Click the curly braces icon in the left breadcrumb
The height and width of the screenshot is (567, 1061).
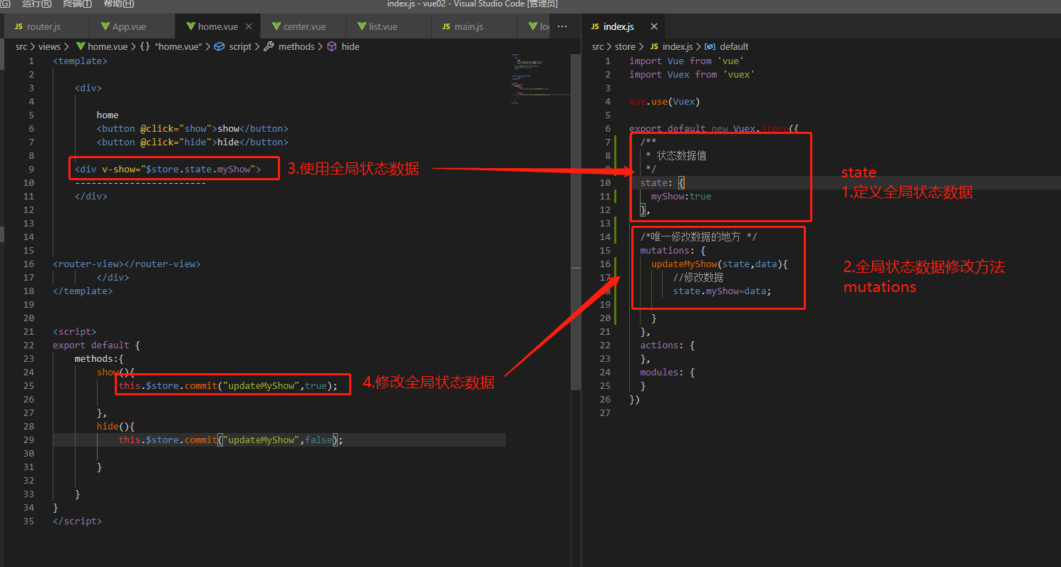(x=145, y=46)
